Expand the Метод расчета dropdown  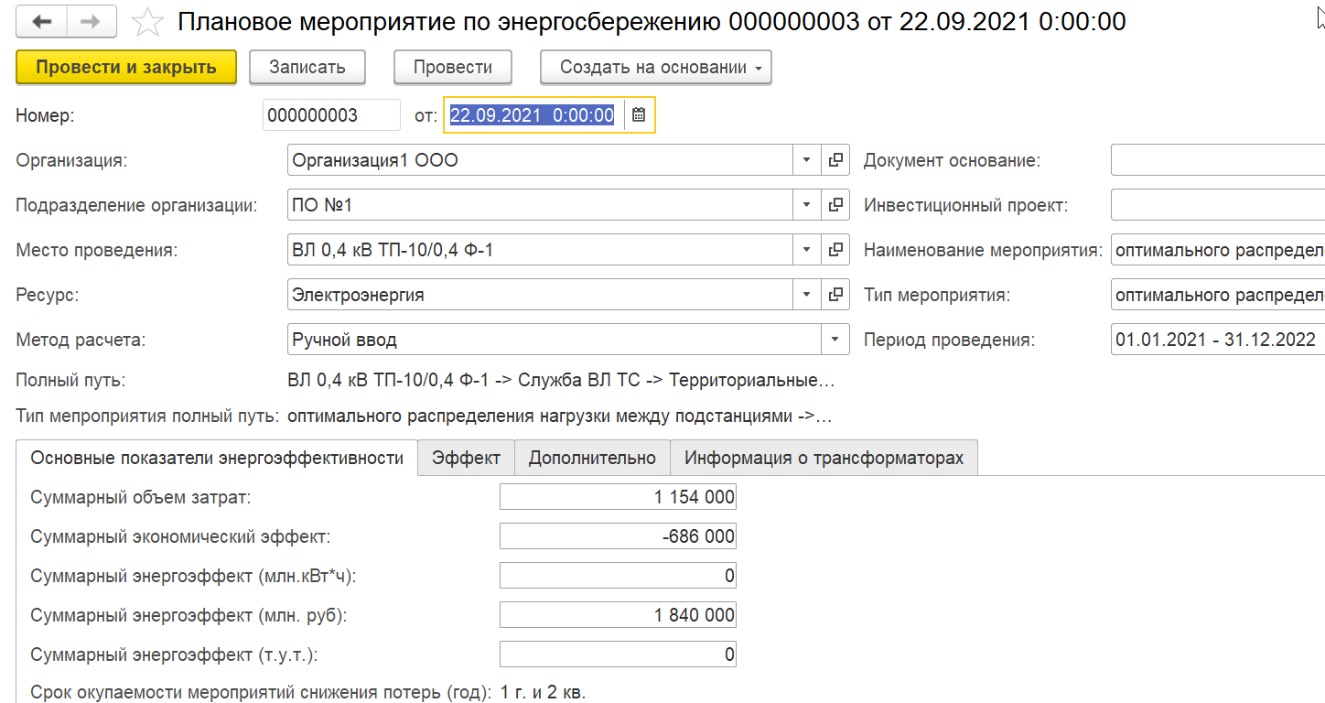[835, 340]
